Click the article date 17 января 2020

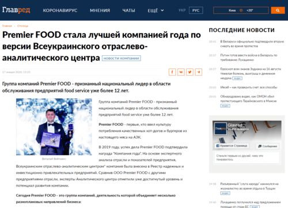point(16,72)
